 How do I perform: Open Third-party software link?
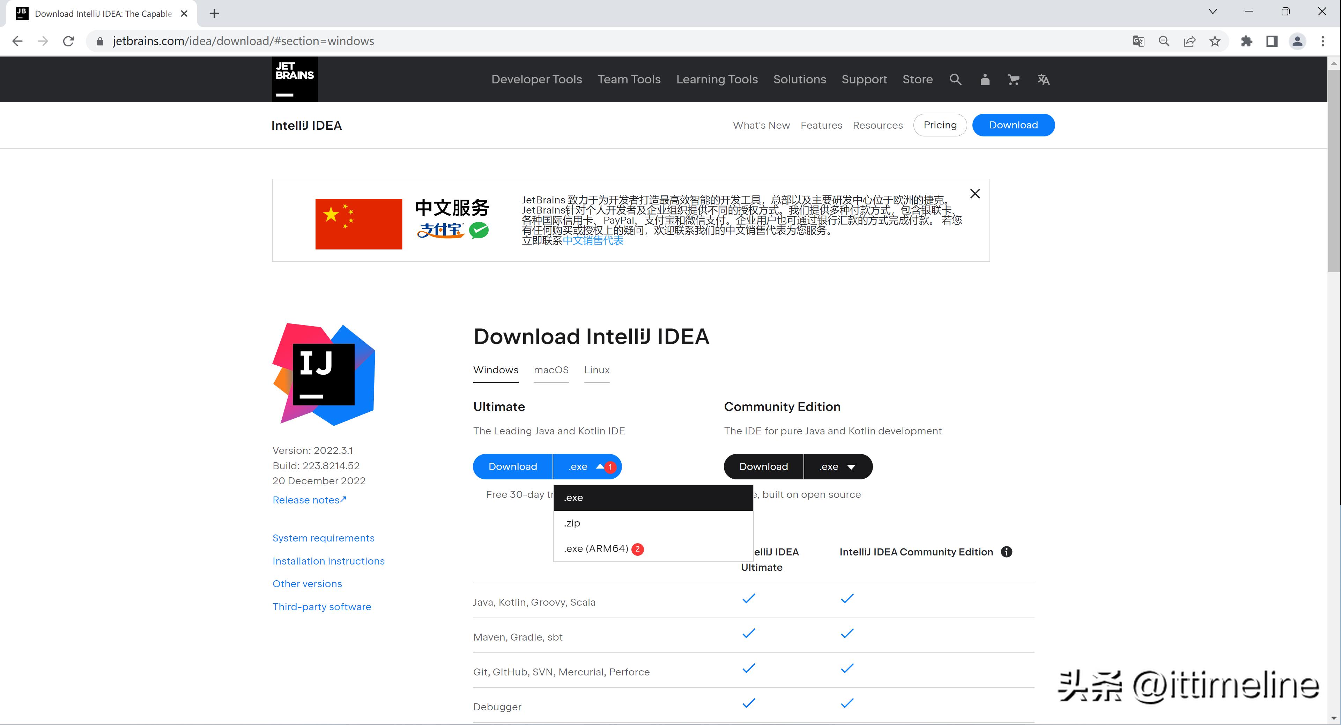pos(322,607)
